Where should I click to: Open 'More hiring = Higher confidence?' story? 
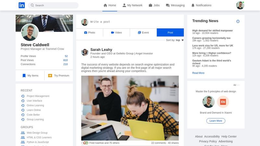pyautogui.click(x=212, y=53)
